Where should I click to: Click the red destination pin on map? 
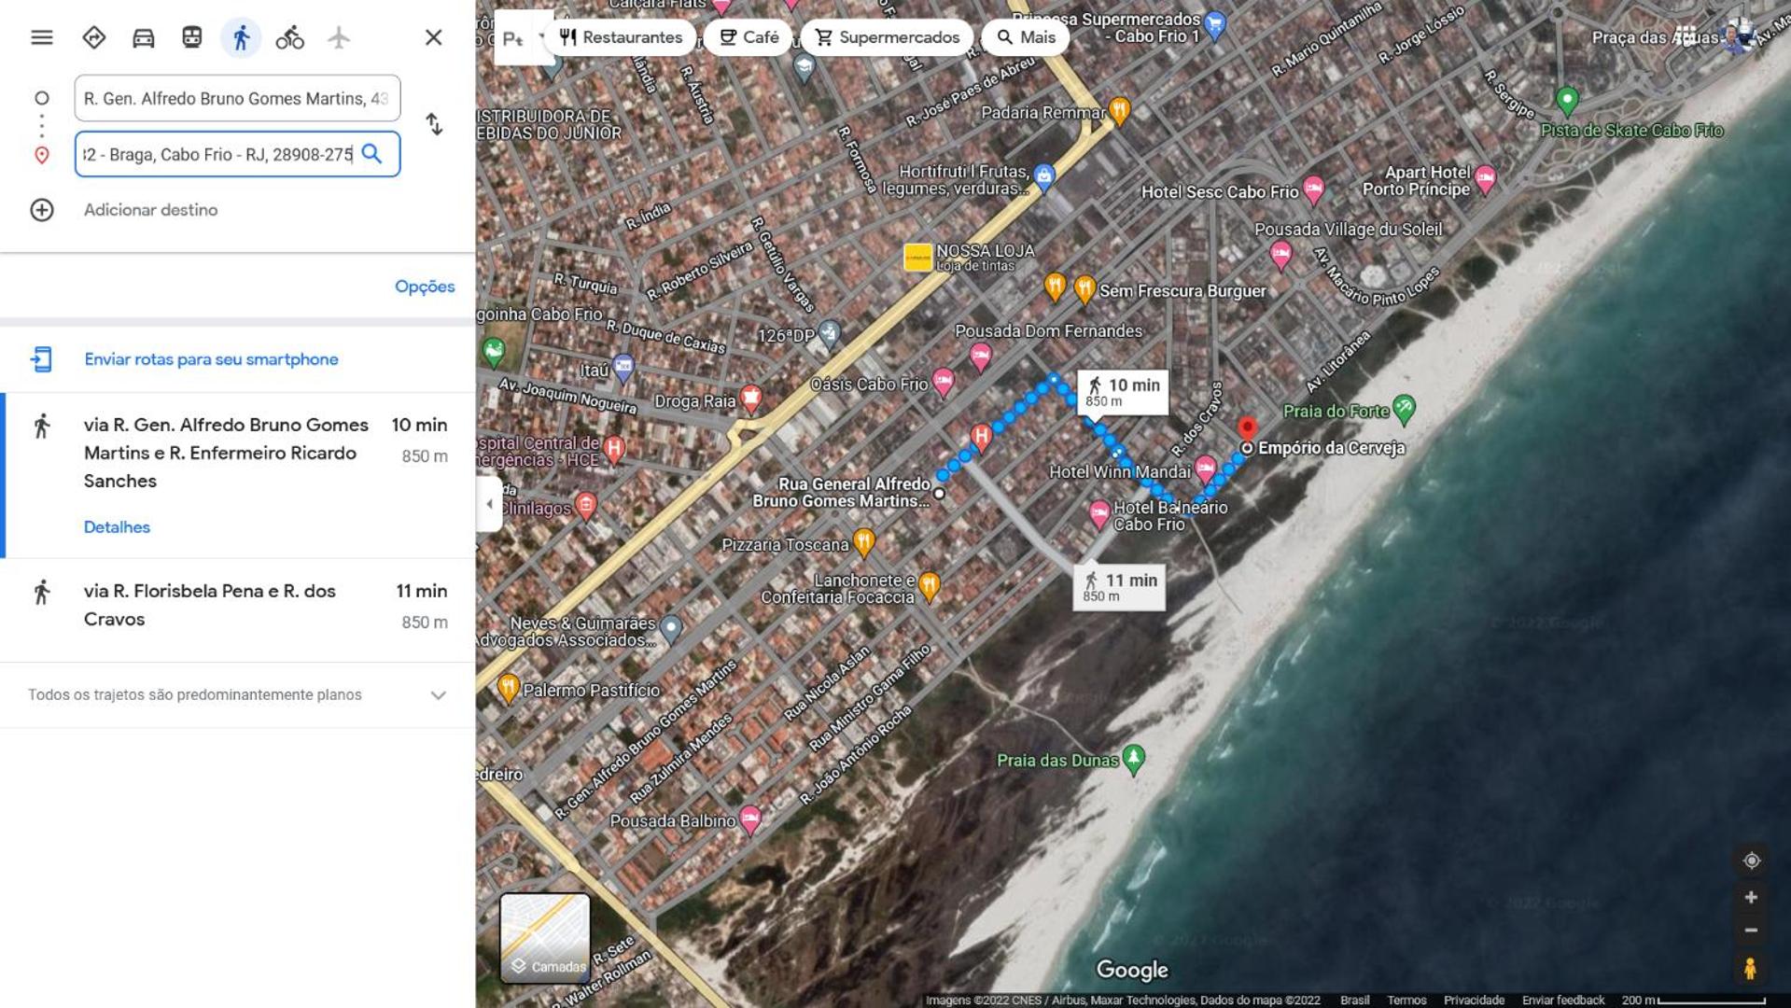point(1247,429)
